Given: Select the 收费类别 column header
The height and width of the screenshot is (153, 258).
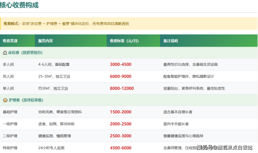Looking at the screenshot, I should coord(10,41).
